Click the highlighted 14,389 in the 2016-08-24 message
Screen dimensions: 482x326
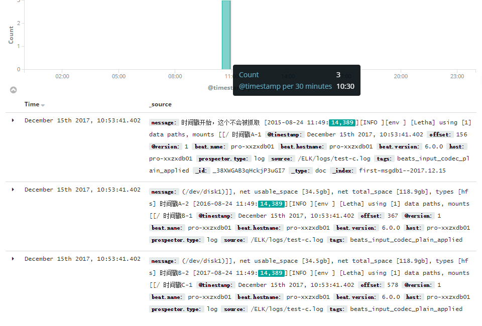[271, 204]
